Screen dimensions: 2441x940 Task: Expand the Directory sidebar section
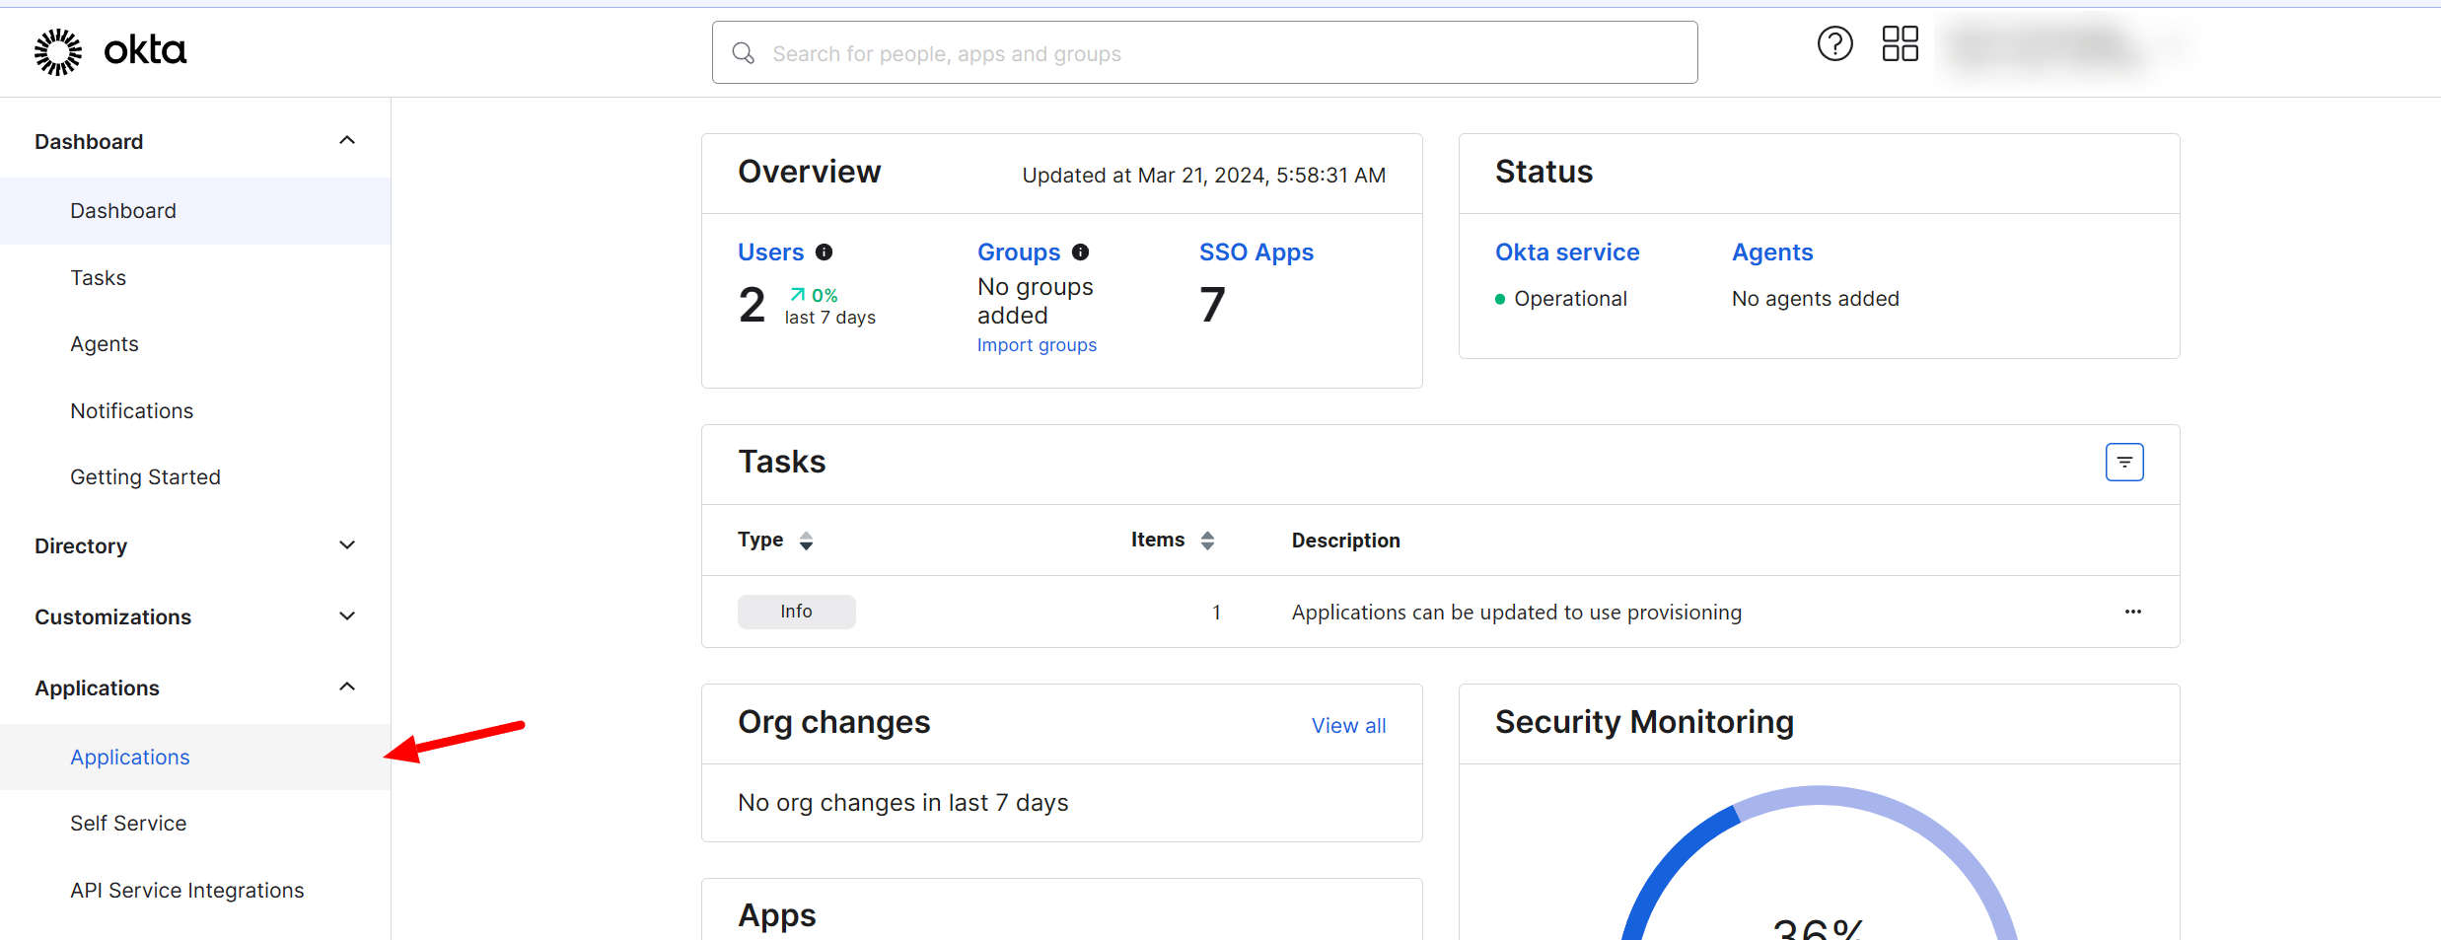[347, 545]
